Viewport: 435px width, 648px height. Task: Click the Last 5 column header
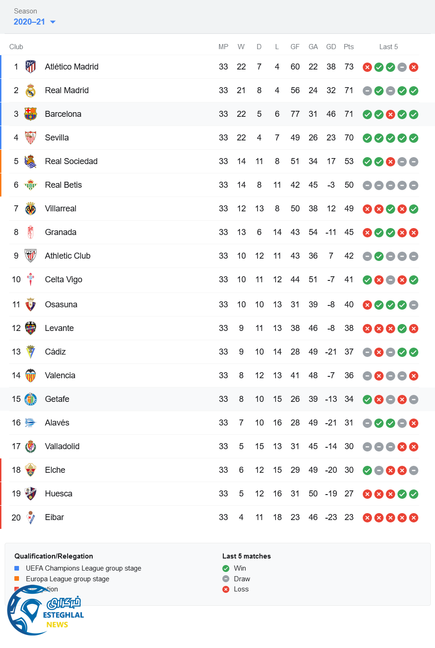(388, 47)
